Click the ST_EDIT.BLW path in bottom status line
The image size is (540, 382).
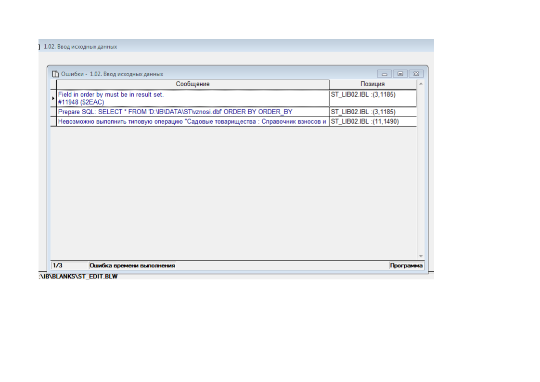[x=78, y=277]
